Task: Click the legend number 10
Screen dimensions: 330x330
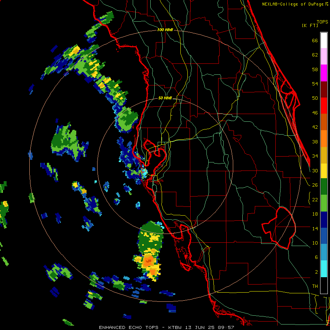Action: coord(315,243)
